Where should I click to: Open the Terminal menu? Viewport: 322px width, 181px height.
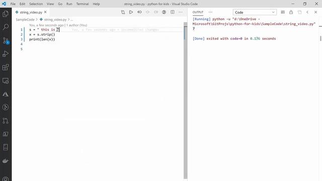[x=83, y=4]
